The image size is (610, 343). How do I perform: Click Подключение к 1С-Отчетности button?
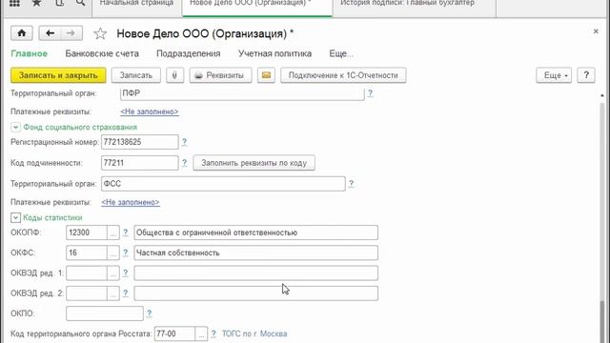tap(343, 75)
